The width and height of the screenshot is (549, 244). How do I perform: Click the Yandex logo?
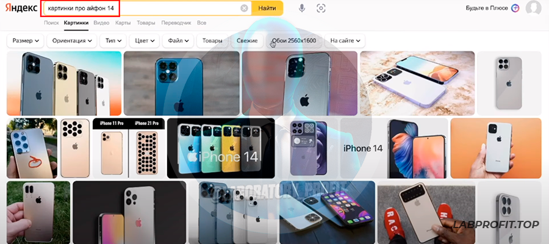pos(21,8)
